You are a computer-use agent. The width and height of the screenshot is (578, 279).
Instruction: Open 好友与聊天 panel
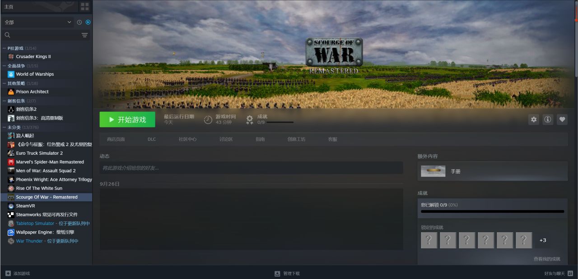(559, 274)
